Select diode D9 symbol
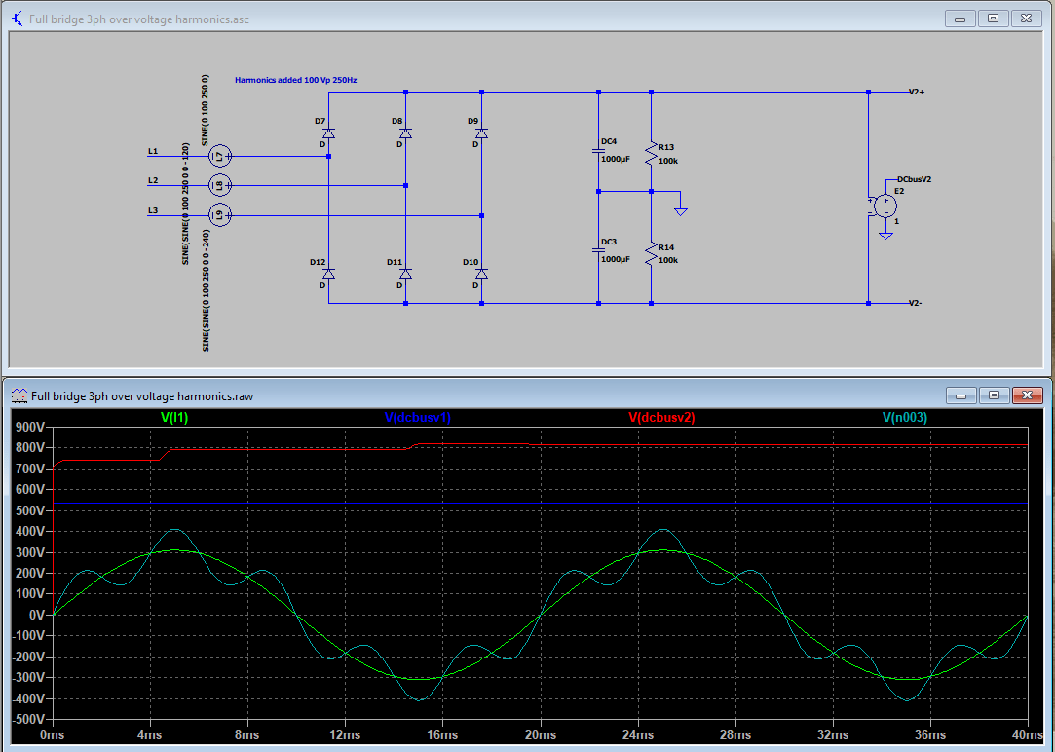This screenshot has width=1055, height=752. (479, 135)
